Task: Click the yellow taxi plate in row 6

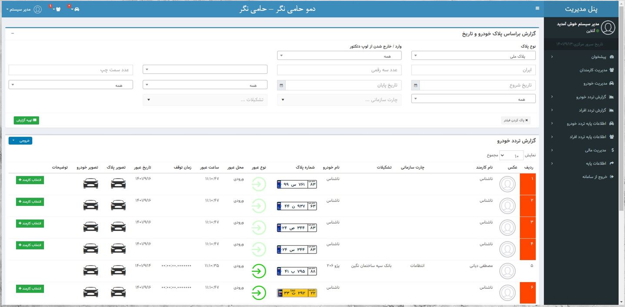Action: 297,293
